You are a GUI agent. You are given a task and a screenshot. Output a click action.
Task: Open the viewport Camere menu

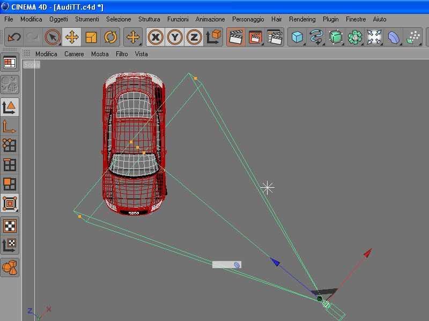(74, 54)
